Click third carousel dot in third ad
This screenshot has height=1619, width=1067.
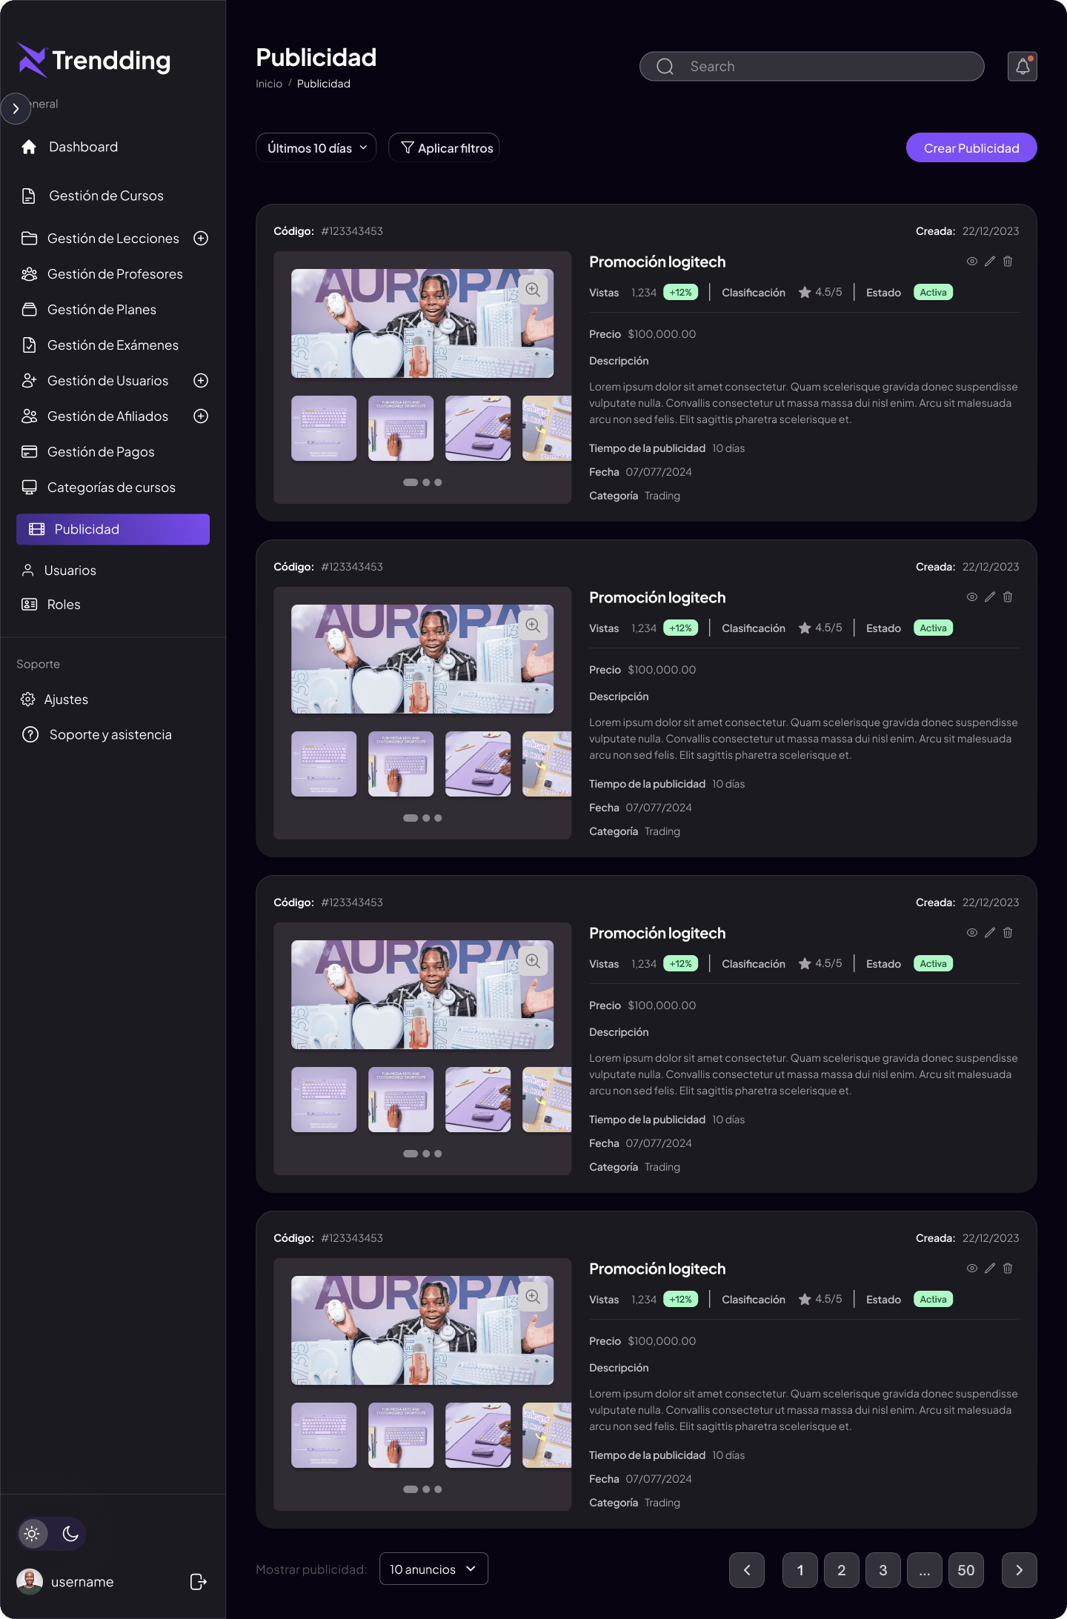click(438, 1154)
